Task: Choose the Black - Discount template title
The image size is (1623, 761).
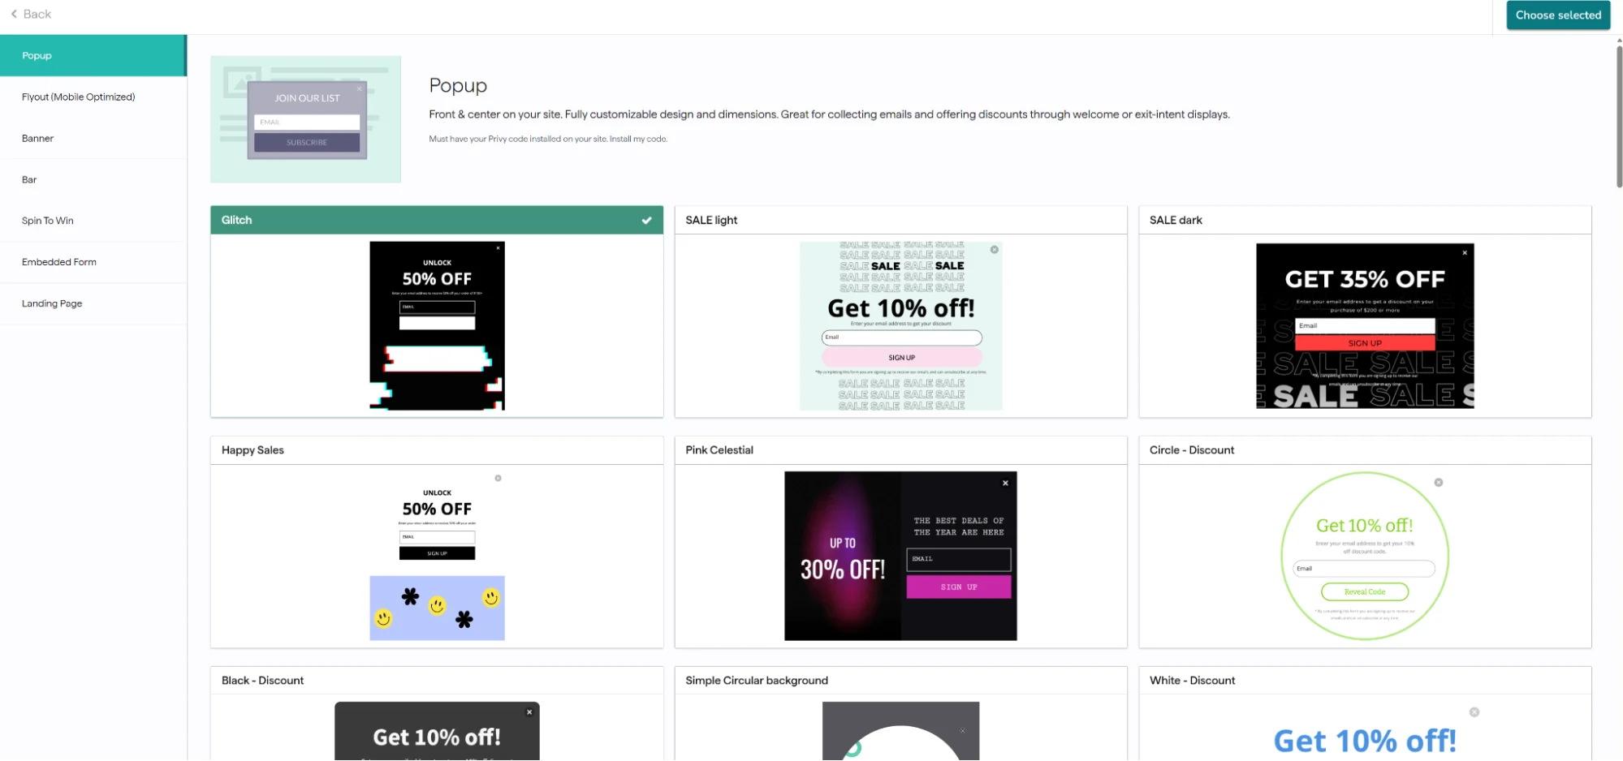Action: pyautogui.click(x=262, y=681)
